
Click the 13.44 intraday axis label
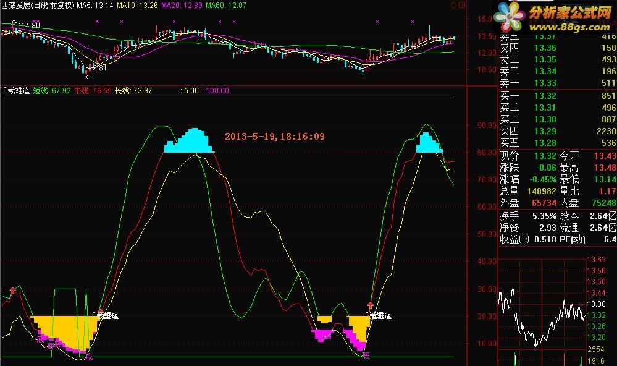pos(597,293)
